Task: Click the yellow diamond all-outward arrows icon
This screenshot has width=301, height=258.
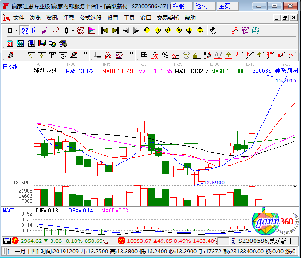Action: click(x=200, y=30)
